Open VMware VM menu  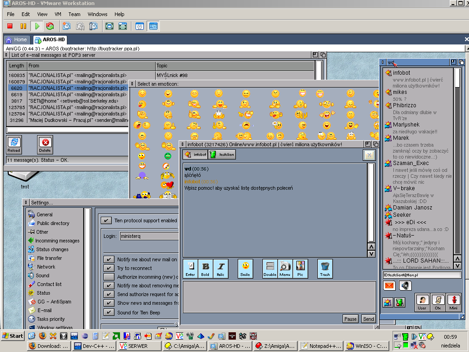(x=58, y=14)
